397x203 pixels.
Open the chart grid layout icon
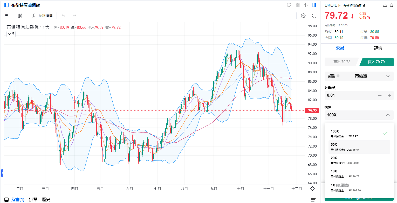(x=298, y=5)
